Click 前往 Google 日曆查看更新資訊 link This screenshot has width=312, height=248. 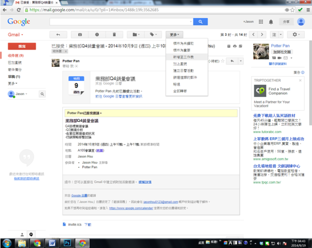(119, 96)
